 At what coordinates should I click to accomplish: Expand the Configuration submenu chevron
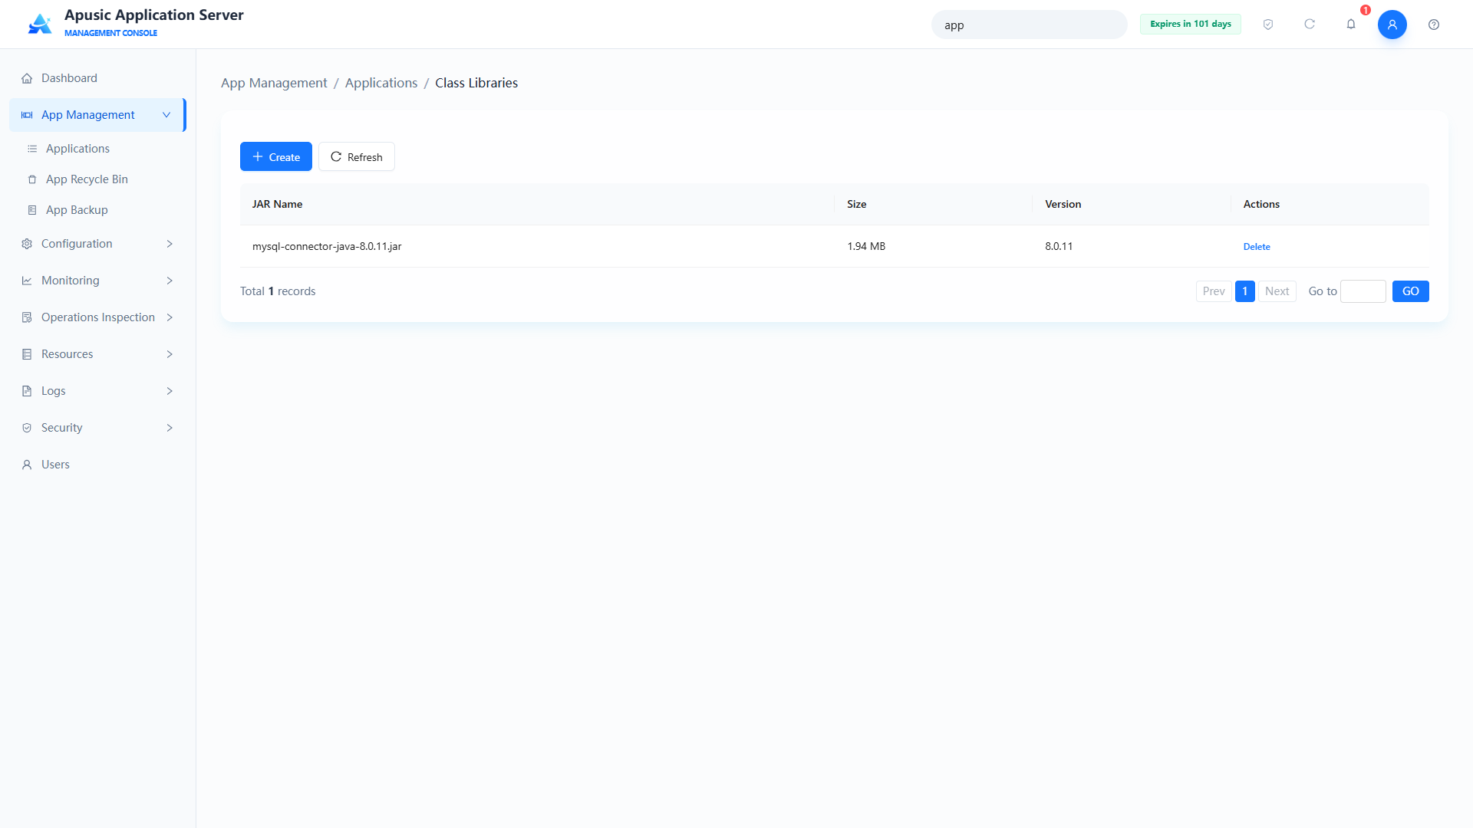tap(170, 244)
